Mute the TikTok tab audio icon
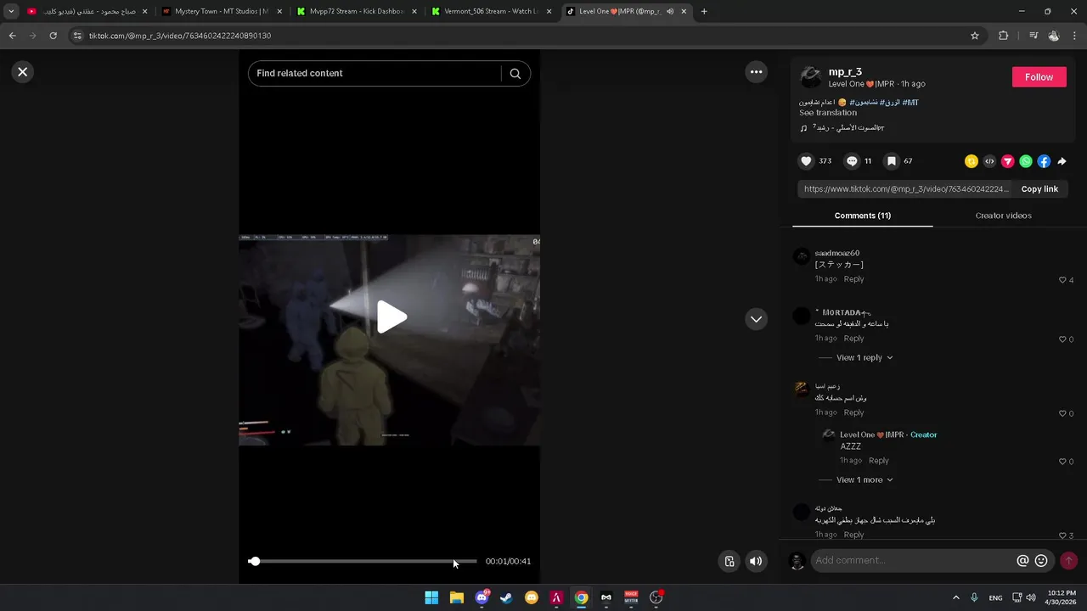The image size is (1087, 611). coord(671,12)
